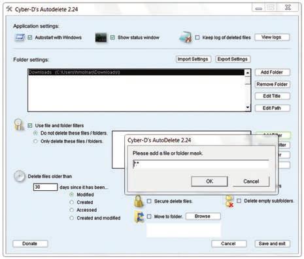Image resolution: width=304 pixels, height=259 pixels.
Task: Click the filter funnel icon
Action: coord(19,125)
